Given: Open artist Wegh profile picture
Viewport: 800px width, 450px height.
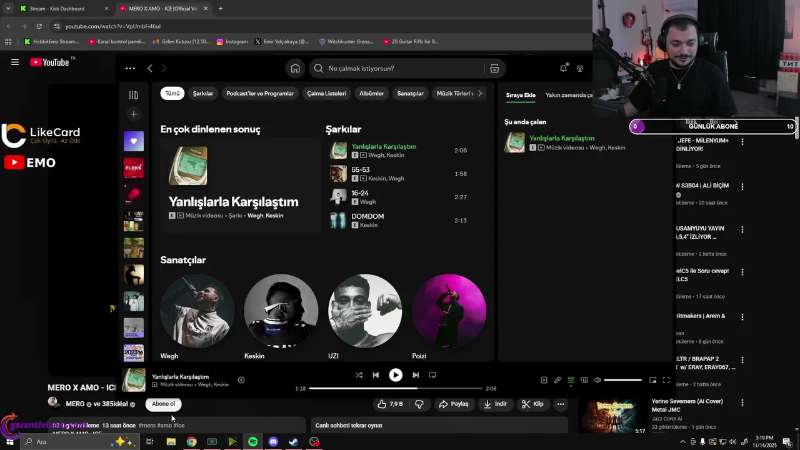Looking at the screenshot, I should tap(197, 311).
